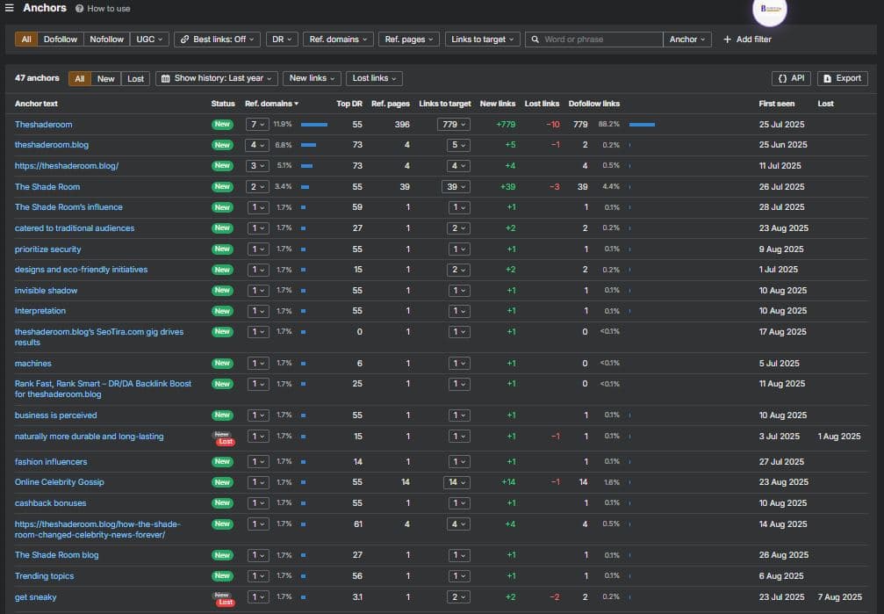Click the dofollow links bar for Theshaderoom
This screenshot has height=614, width=884.
point(642,125)
